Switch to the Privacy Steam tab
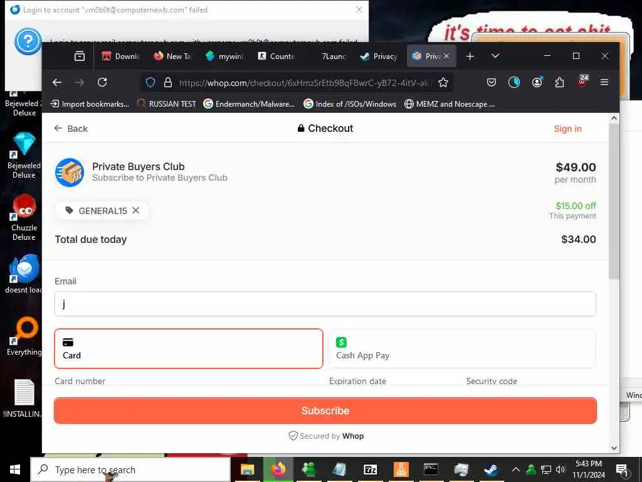This screenshot has width=642, height=482. click(x=379, y=56)
